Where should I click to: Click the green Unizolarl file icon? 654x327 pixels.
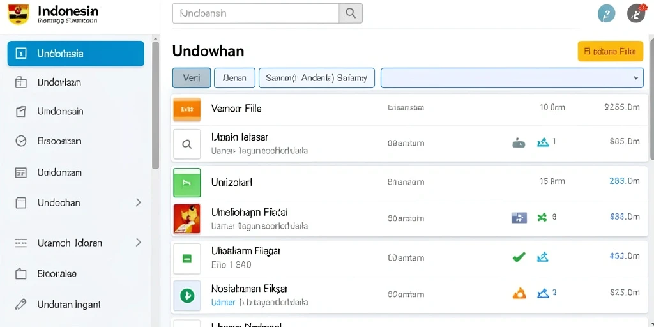pyautogui.click(x=187, y=183)
